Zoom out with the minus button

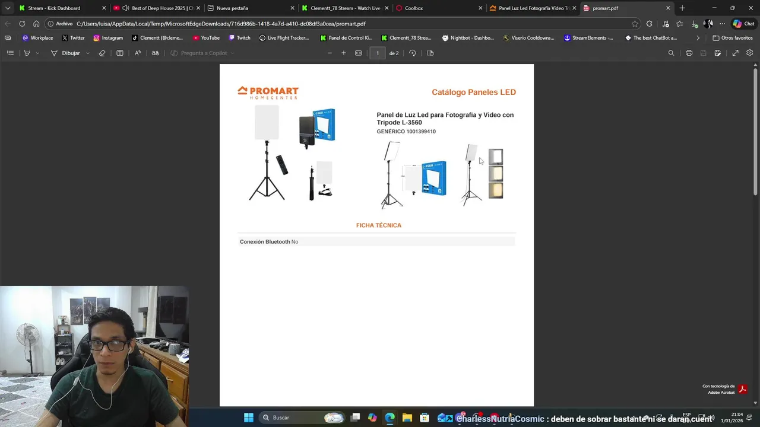[330, 53]
